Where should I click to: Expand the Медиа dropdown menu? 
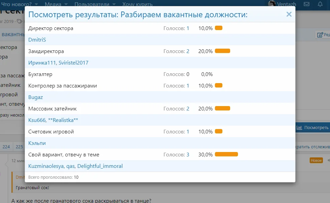coord(53,4)
